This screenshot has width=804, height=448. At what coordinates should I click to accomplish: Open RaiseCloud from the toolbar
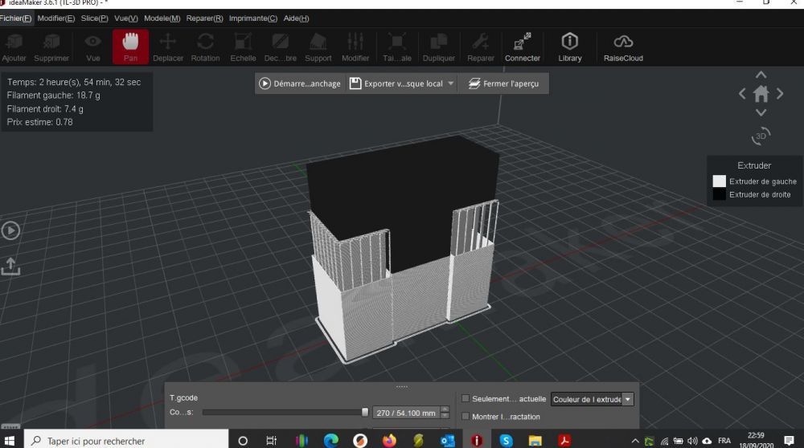(x=623, y=47)
